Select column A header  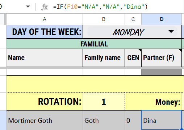point(45,19)
